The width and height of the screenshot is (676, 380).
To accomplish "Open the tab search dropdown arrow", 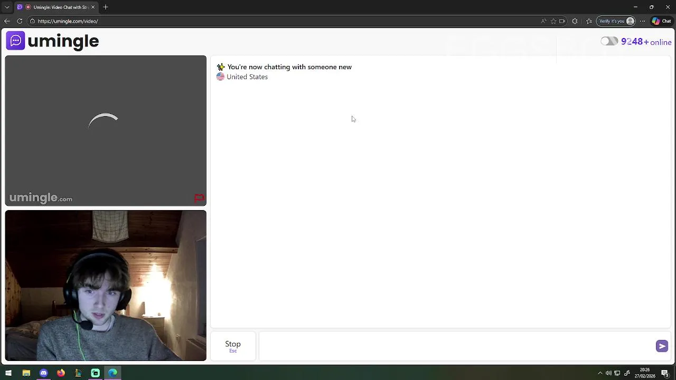I will tap(7, 7).
